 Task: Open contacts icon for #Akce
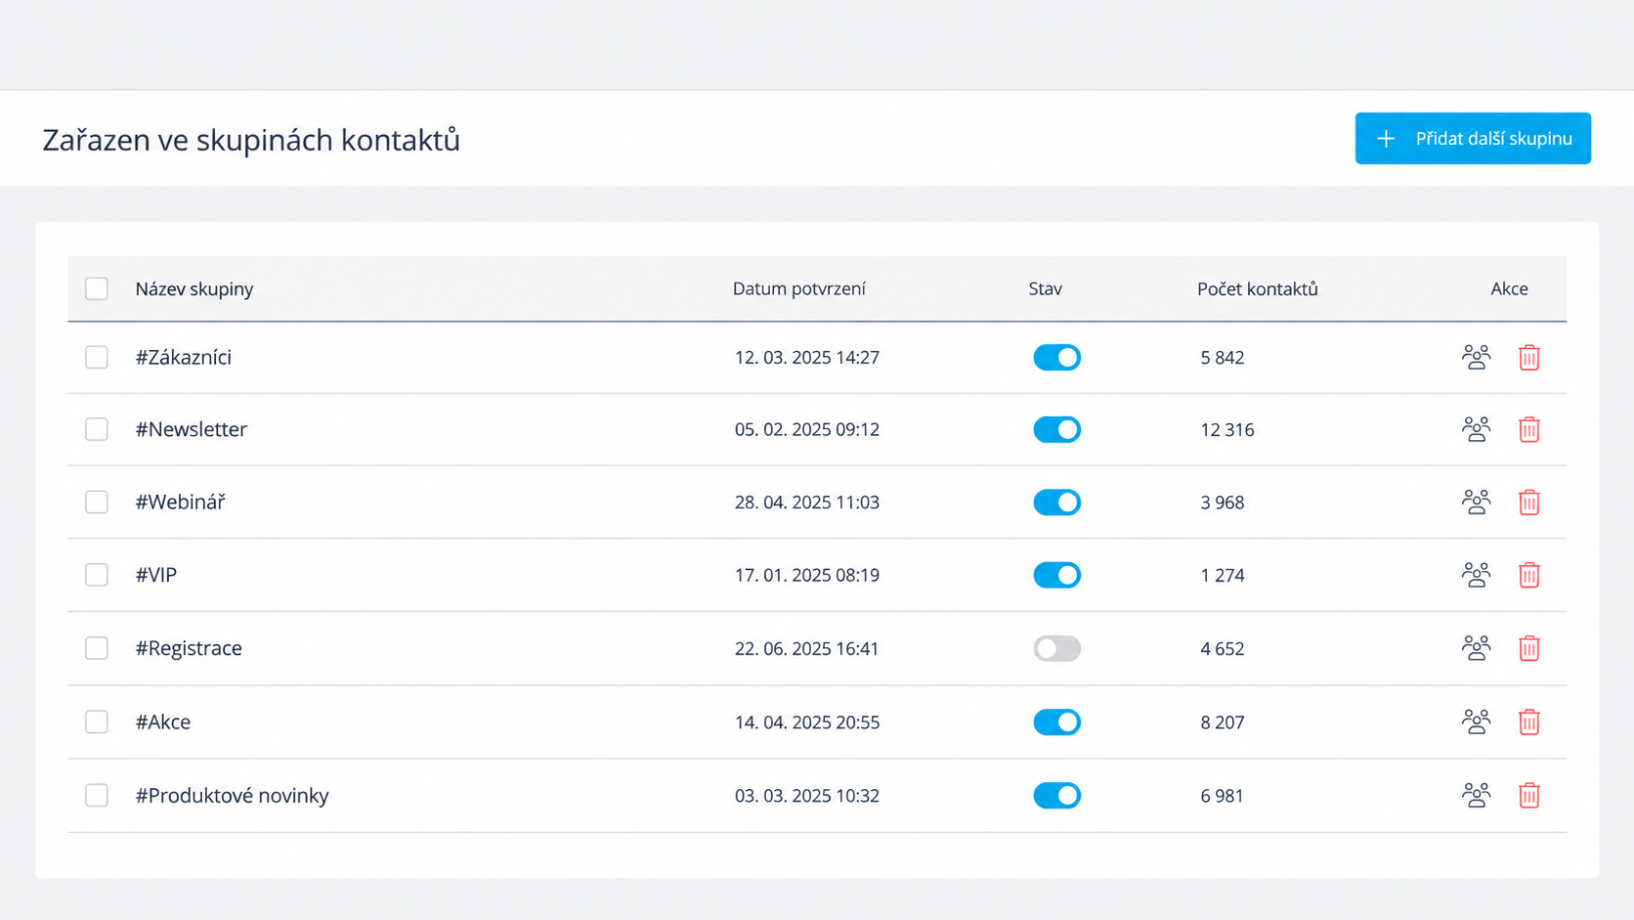pos(1476,722)
